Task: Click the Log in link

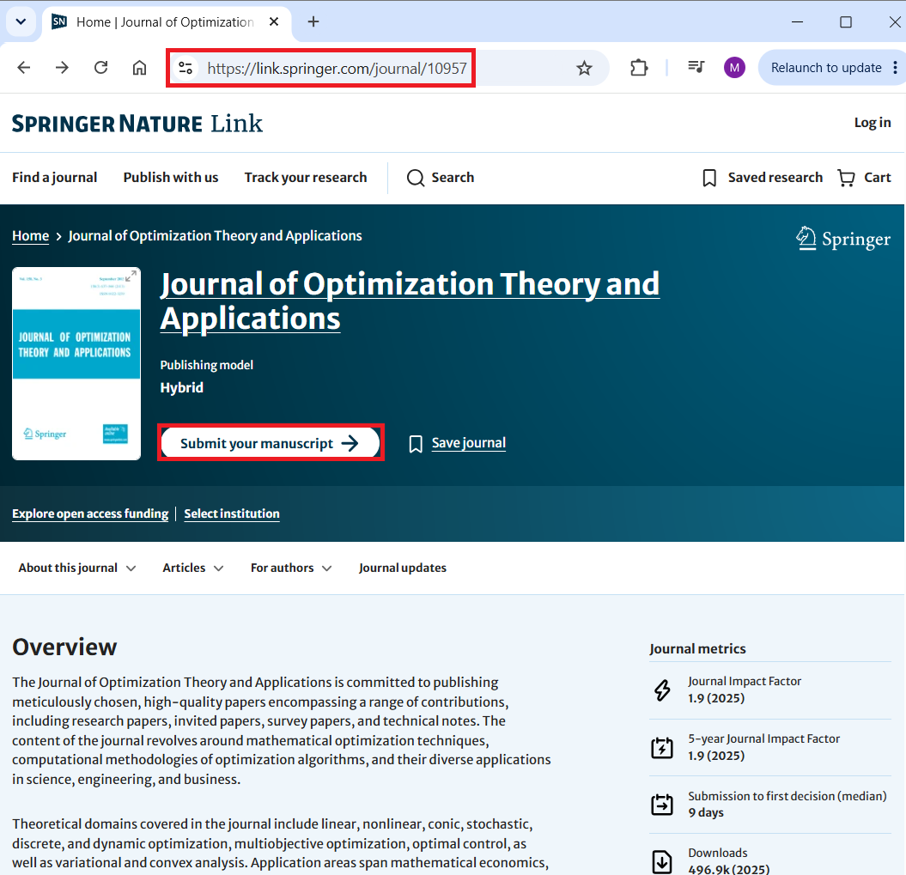Action: 873,123
